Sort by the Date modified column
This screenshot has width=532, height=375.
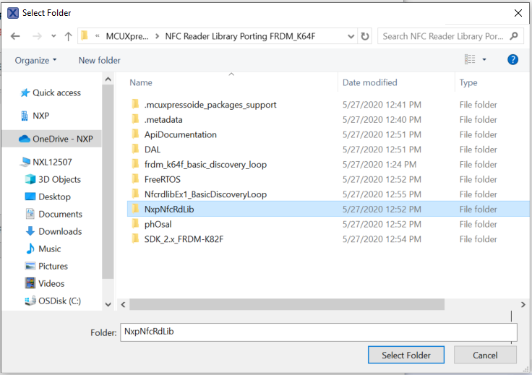click(x=370, y=82)
